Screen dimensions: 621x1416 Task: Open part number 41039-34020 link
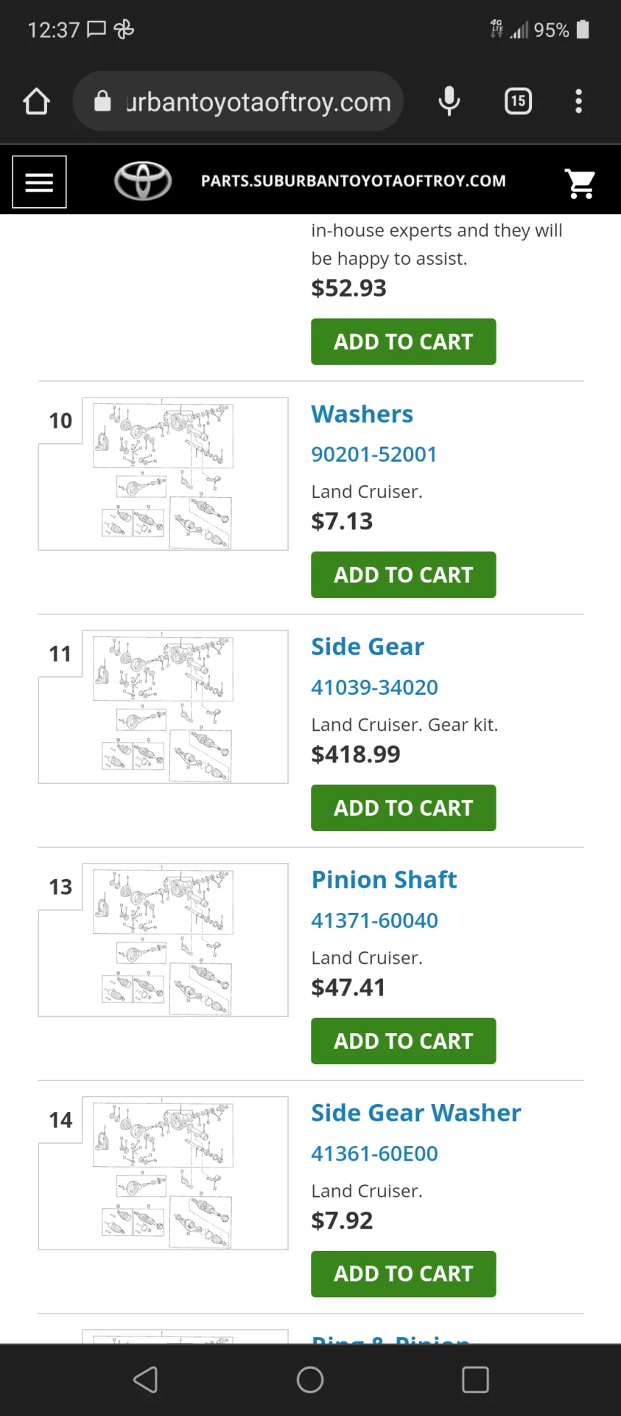tap(374, 687)
